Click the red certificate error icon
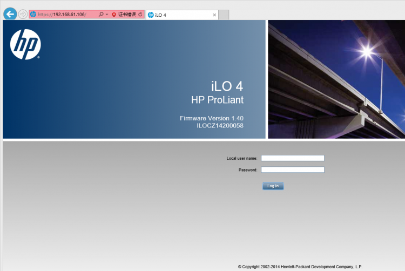The height and width of the screenshot is (271, 405). coord(114,15)
